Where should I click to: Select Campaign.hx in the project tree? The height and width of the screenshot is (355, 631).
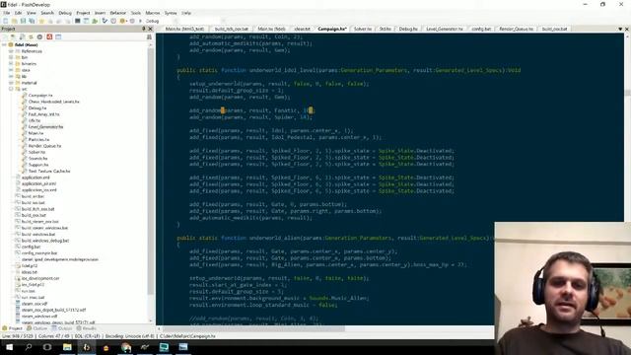[40, 96]
